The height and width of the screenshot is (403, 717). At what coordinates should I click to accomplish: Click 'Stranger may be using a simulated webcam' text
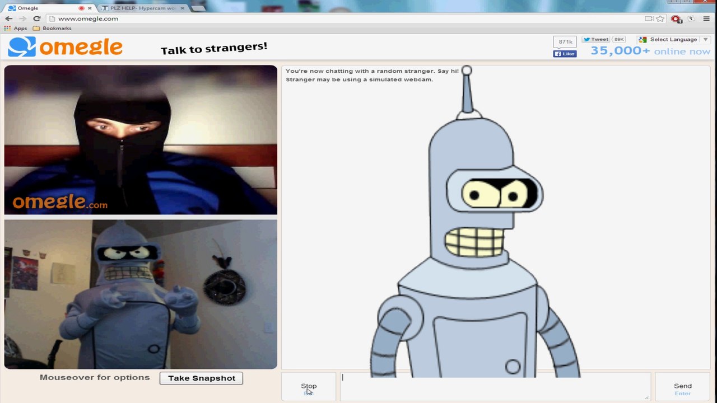(x=359, y=79)
